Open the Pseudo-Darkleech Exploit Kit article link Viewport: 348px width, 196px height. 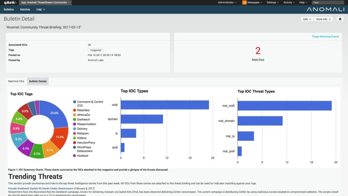tap(41, 189)
